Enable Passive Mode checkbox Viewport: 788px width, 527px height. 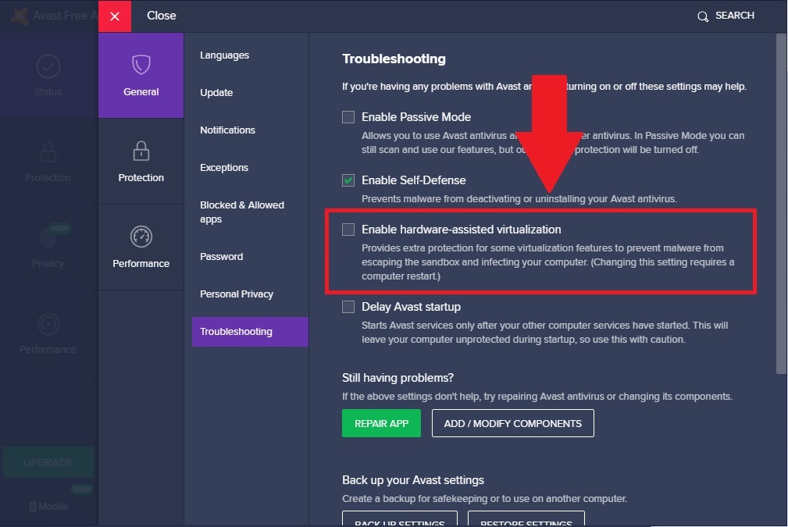[x=348, y=117]
